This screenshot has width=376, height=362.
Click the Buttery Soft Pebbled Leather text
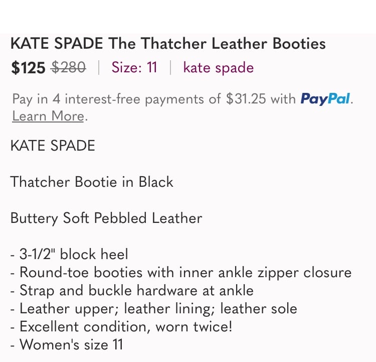tap(106, 218)
